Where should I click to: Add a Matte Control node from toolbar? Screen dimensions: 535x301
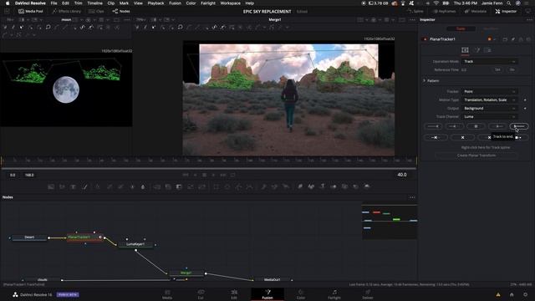(179, 186)
